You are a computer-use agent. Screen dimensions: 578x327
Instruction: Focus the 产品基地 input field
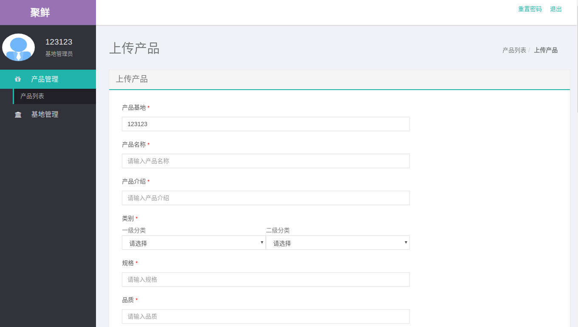point(265,124)
